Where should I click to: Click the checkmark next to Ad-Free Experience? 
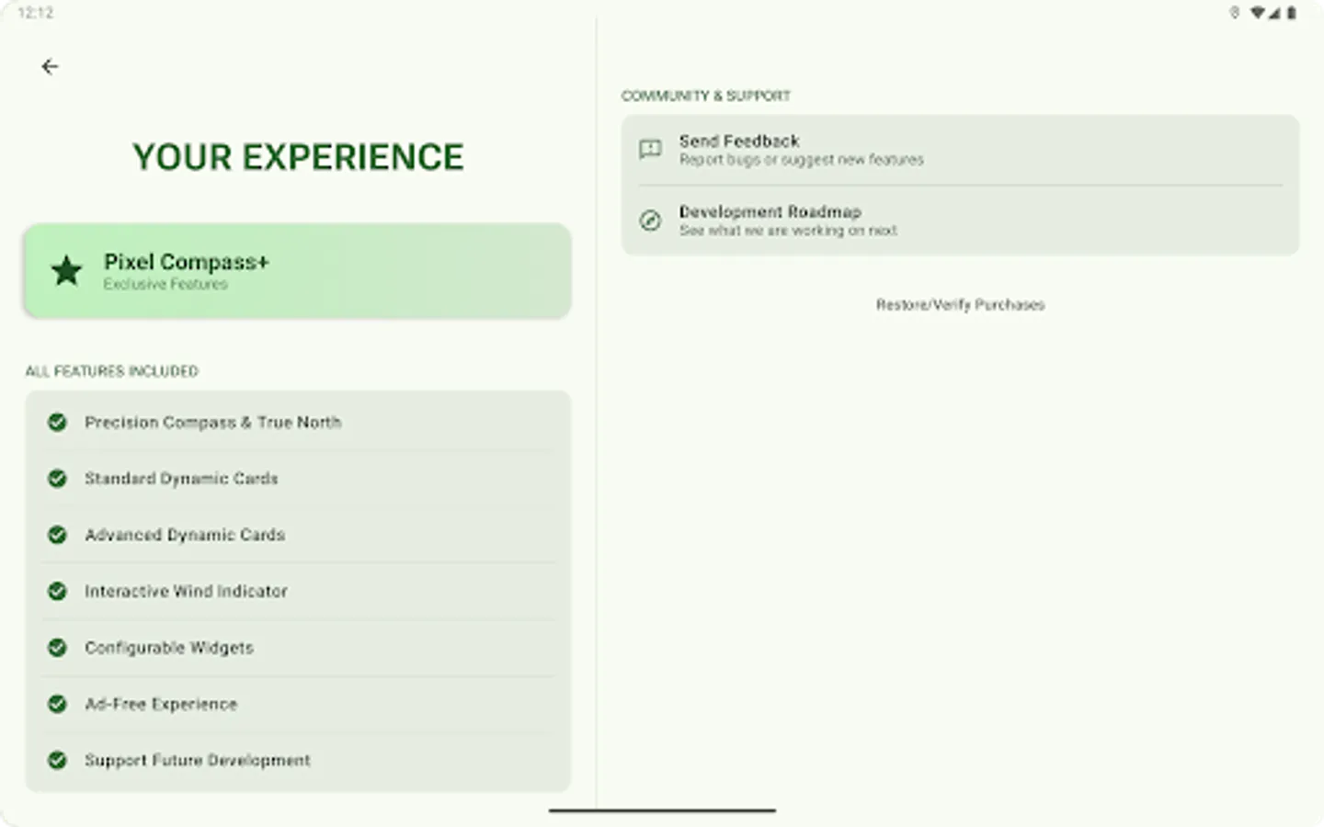pyautogui.click(x=57, y=704)
